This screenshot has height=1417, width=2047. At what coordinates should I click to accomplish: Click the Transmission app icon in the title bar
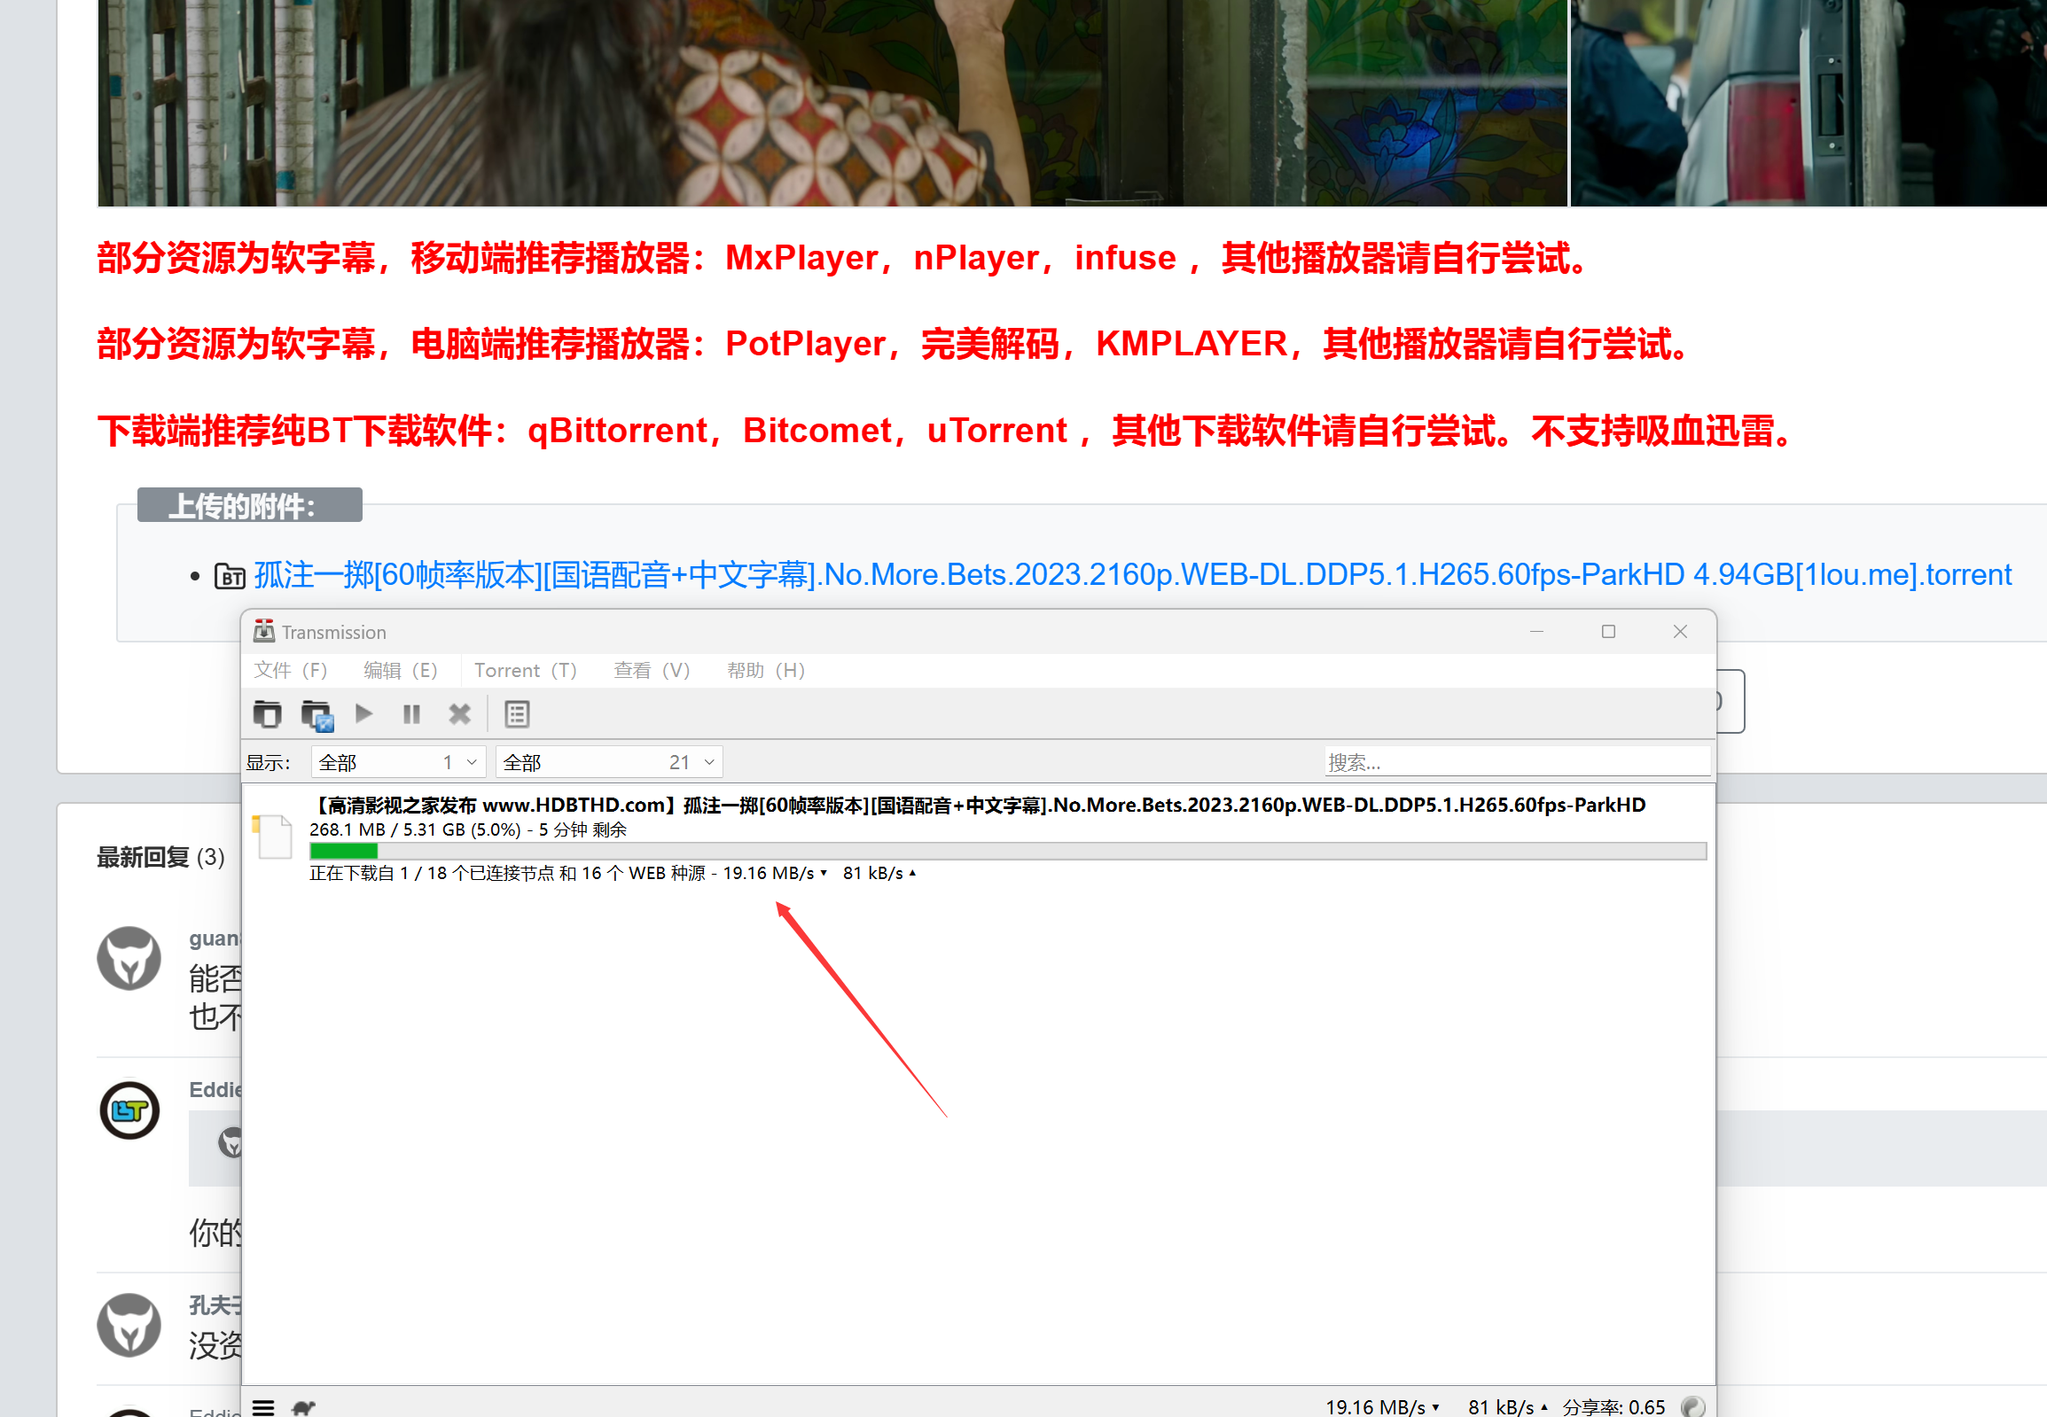[x=264, y=631]
